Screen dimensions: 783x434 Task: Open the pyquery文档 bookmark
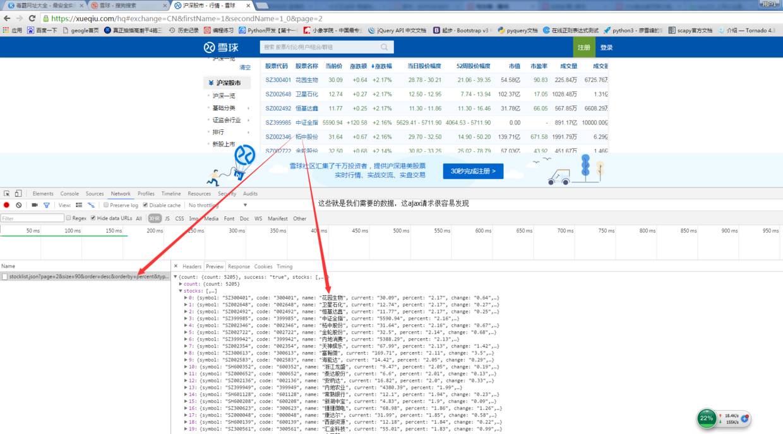(x=517, y=30)
